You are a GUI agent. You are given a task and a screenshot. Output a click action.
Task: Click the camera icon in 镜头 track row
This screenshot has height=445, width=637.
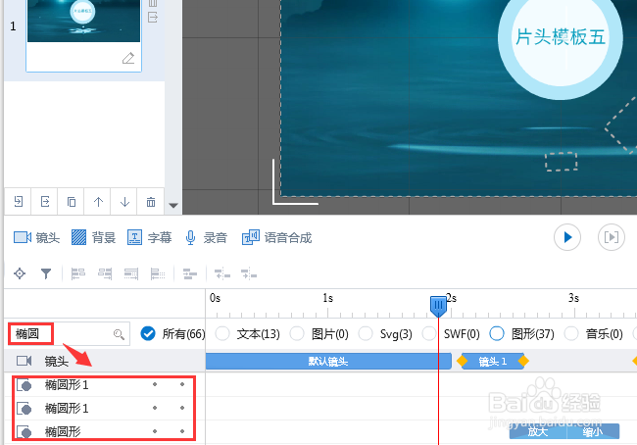pyautogui.click(x=24, y=361)
